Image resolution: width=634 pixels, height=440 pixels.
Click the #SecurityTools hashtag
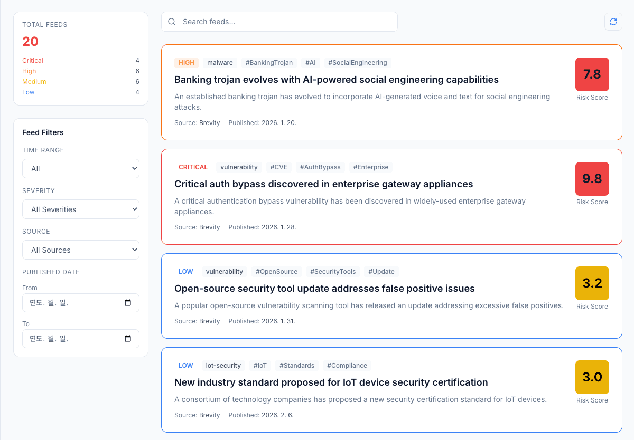coord(333,272)
